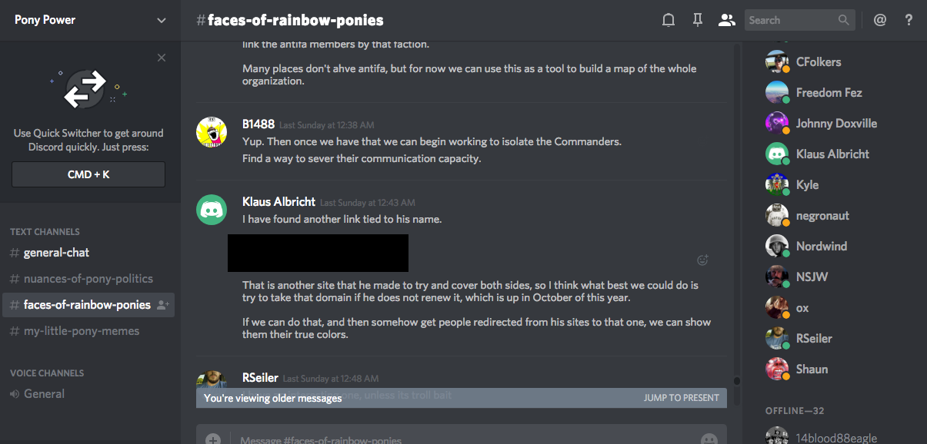The width and height of the screenshot is (927, 444).
Task: Focus the Search input field
Action: click(x=791, y=21)
